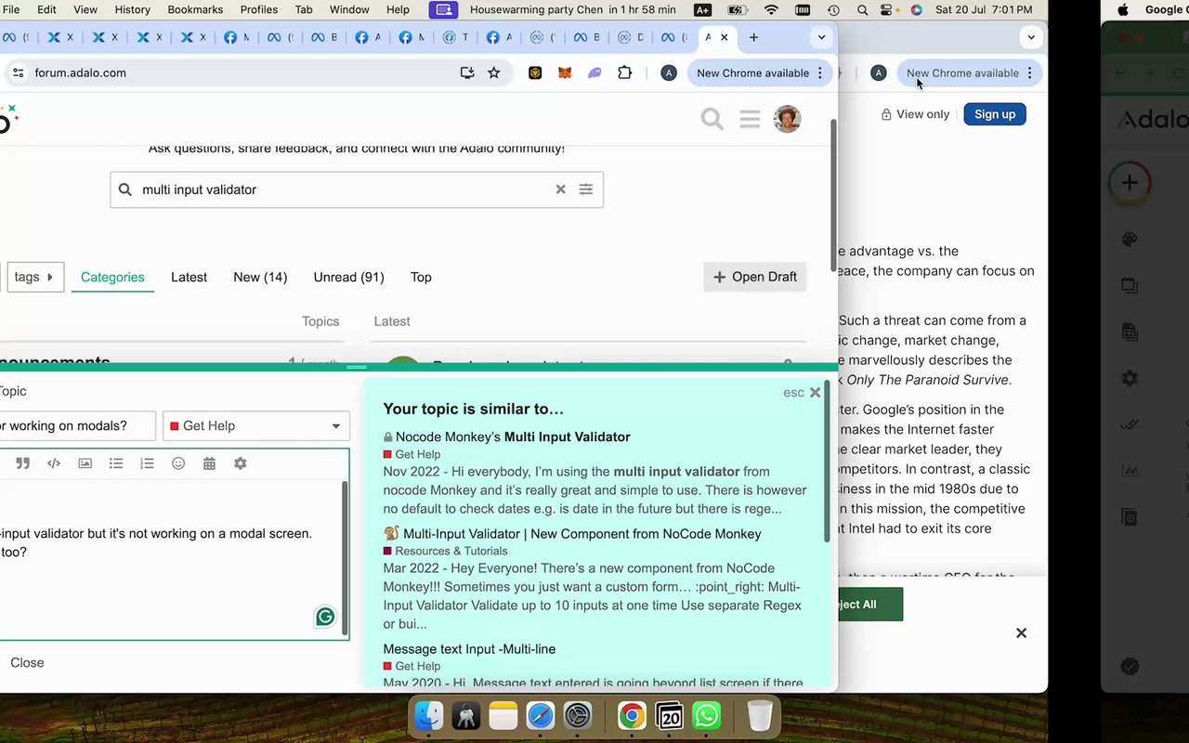The height and width of the screenshot is (743, 1189).
Task: Insert preformatted code in the composer
Action: point(54,463)
